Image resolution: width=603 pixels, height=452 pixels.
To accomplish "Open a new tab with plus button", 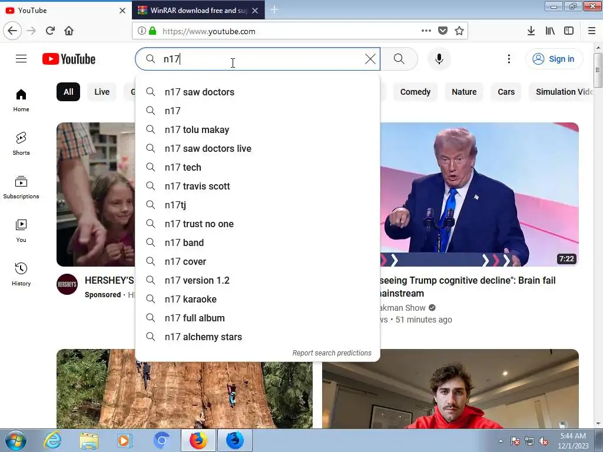I will click(274, 10).
